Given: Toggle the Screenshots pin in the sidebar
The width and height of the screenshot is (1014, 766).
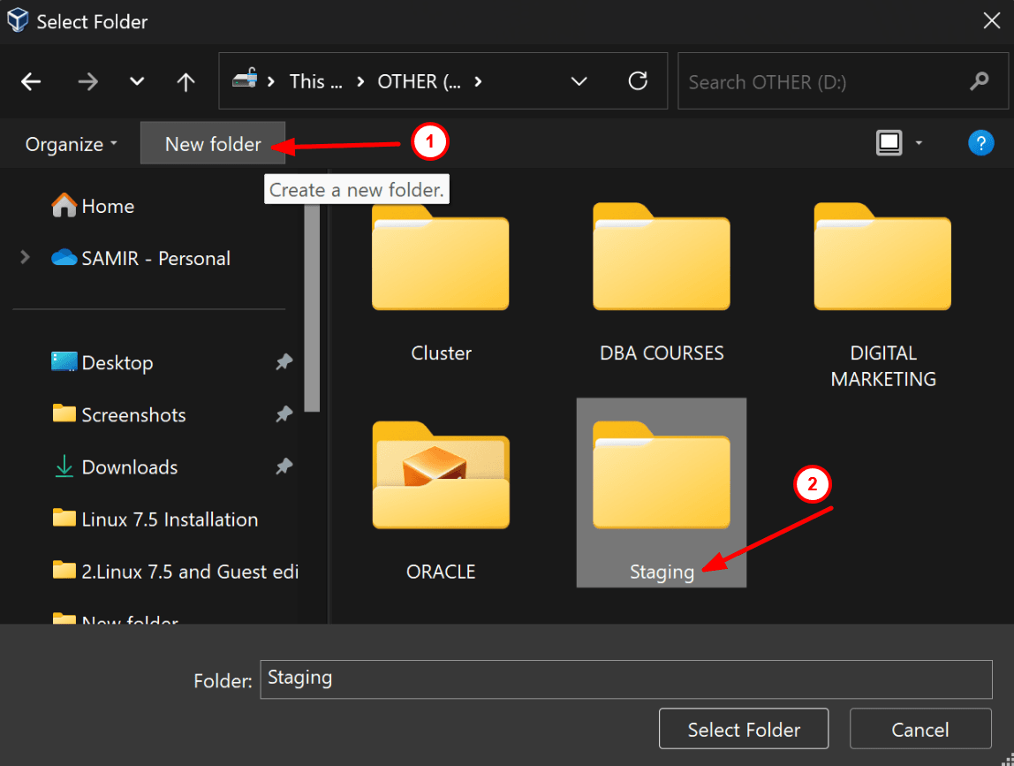Looking at the screenshot, I should tap(284, 414).
